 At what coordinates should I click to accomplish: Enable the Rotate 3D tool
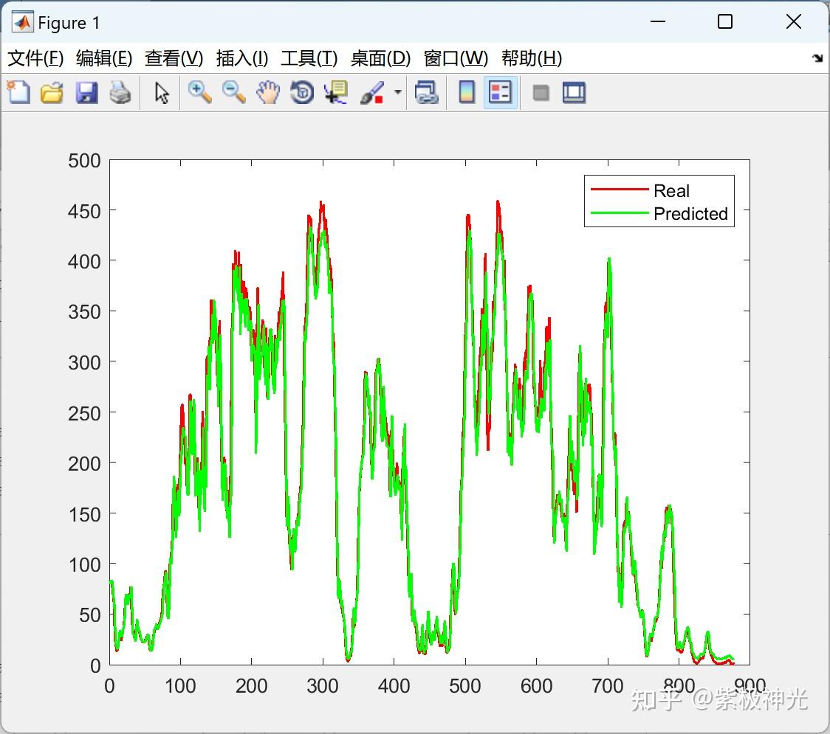pyautogui.click(x=302, y=92)
